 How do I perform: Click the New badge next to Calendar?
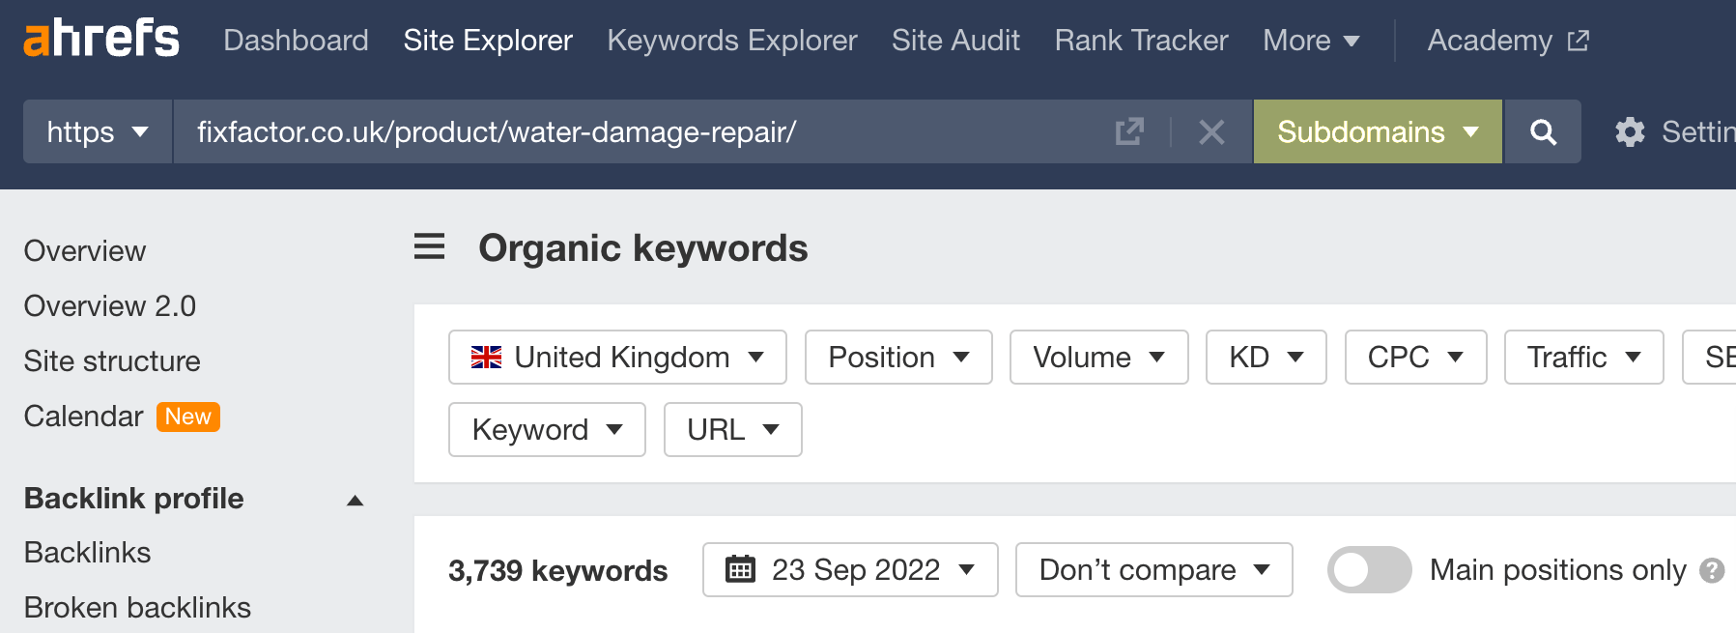tap(188, 417)
